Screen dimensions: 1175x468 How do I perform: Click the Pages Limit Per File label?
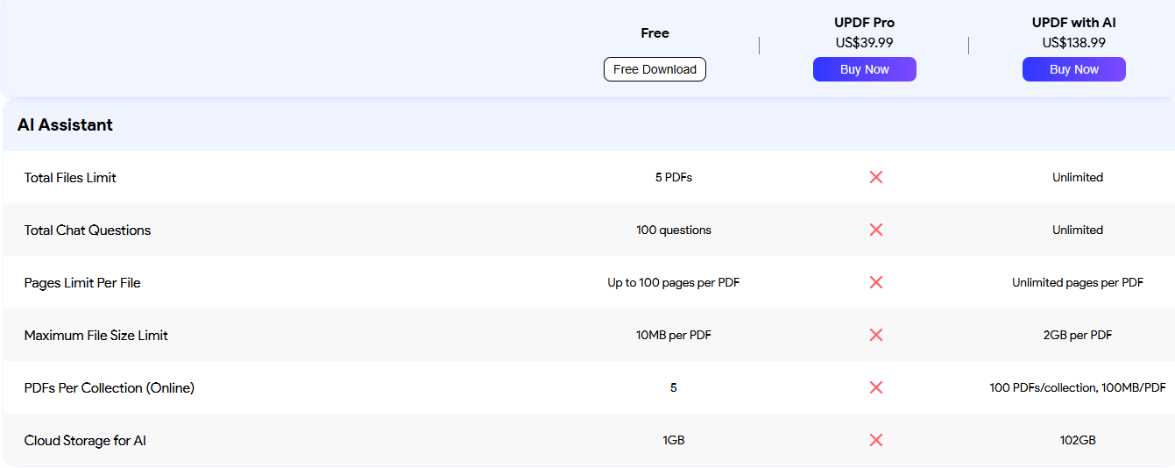coord(82,282)
